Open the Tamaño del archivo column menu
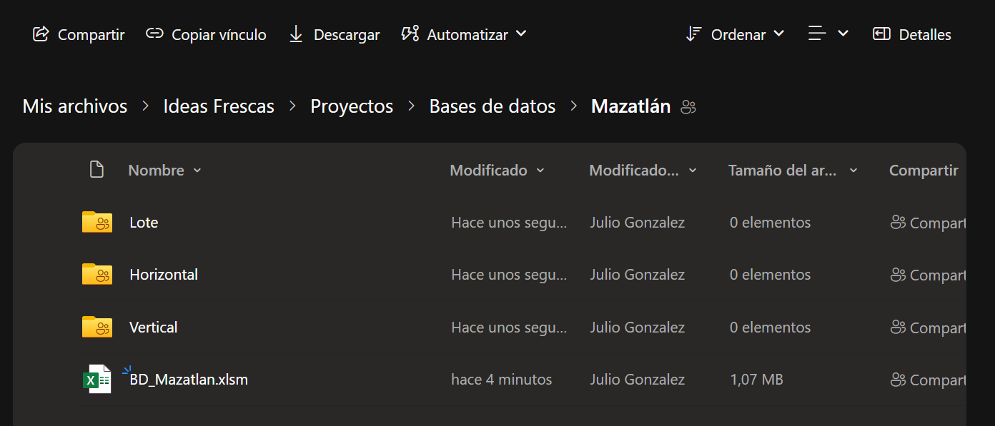Viewport: 995px width, 426px height. 792,171
